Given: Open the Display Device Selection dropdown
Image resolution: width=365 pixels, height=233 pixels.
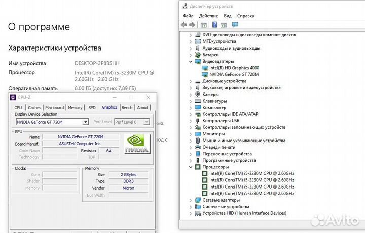Looking at the screenshot, I should click(86, 122).
